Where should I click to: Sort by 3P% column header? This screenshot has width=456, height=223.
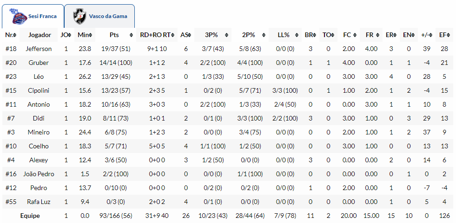211,35
